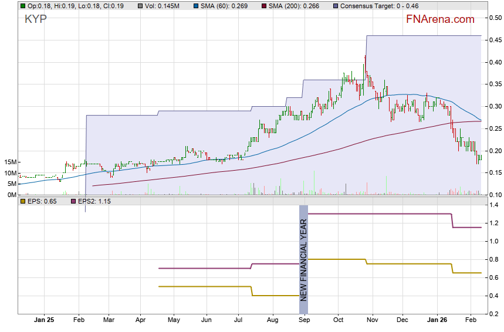This screenshot has height=332, width=504.
Task: Click the 15M volume axis label
Action: [x=9, y=162]
